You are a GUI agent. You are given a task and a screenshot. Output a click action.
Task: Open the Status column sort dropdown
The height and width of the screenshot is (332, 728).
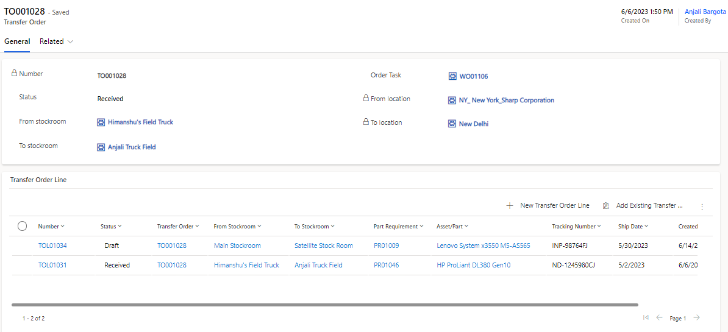[111, 226]
